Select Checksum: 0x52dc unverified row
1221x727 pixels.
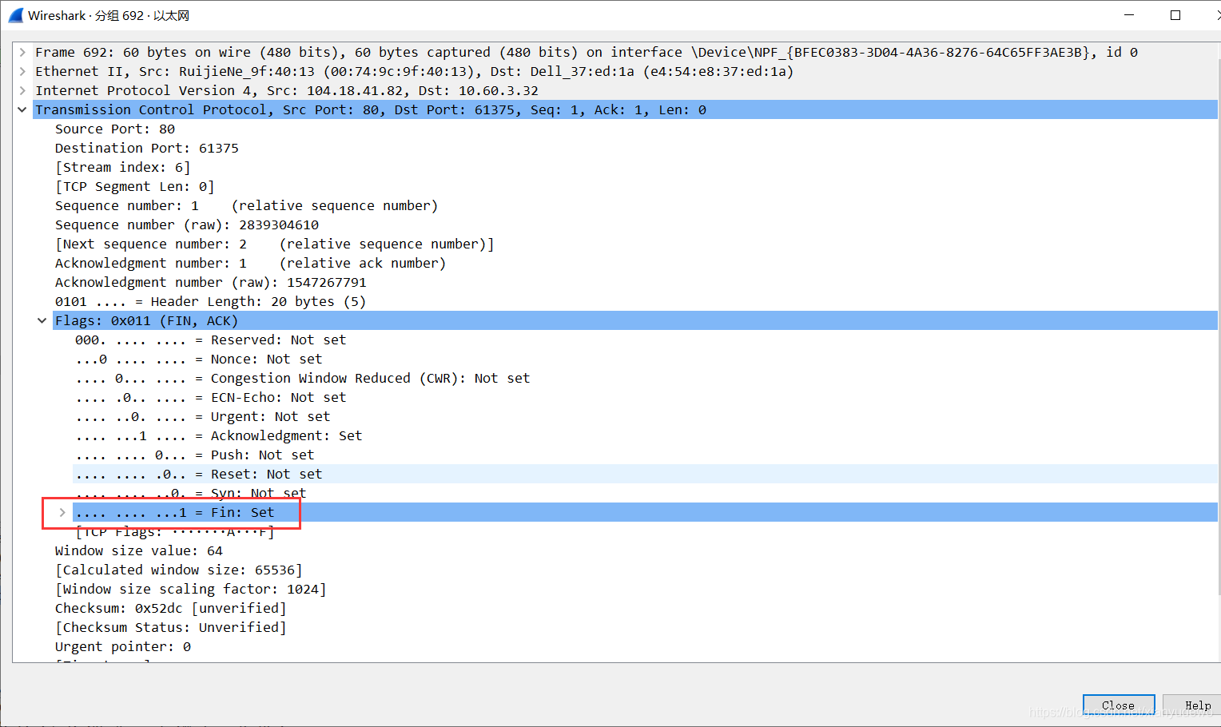pyautogui.click(x=170, y=608)
